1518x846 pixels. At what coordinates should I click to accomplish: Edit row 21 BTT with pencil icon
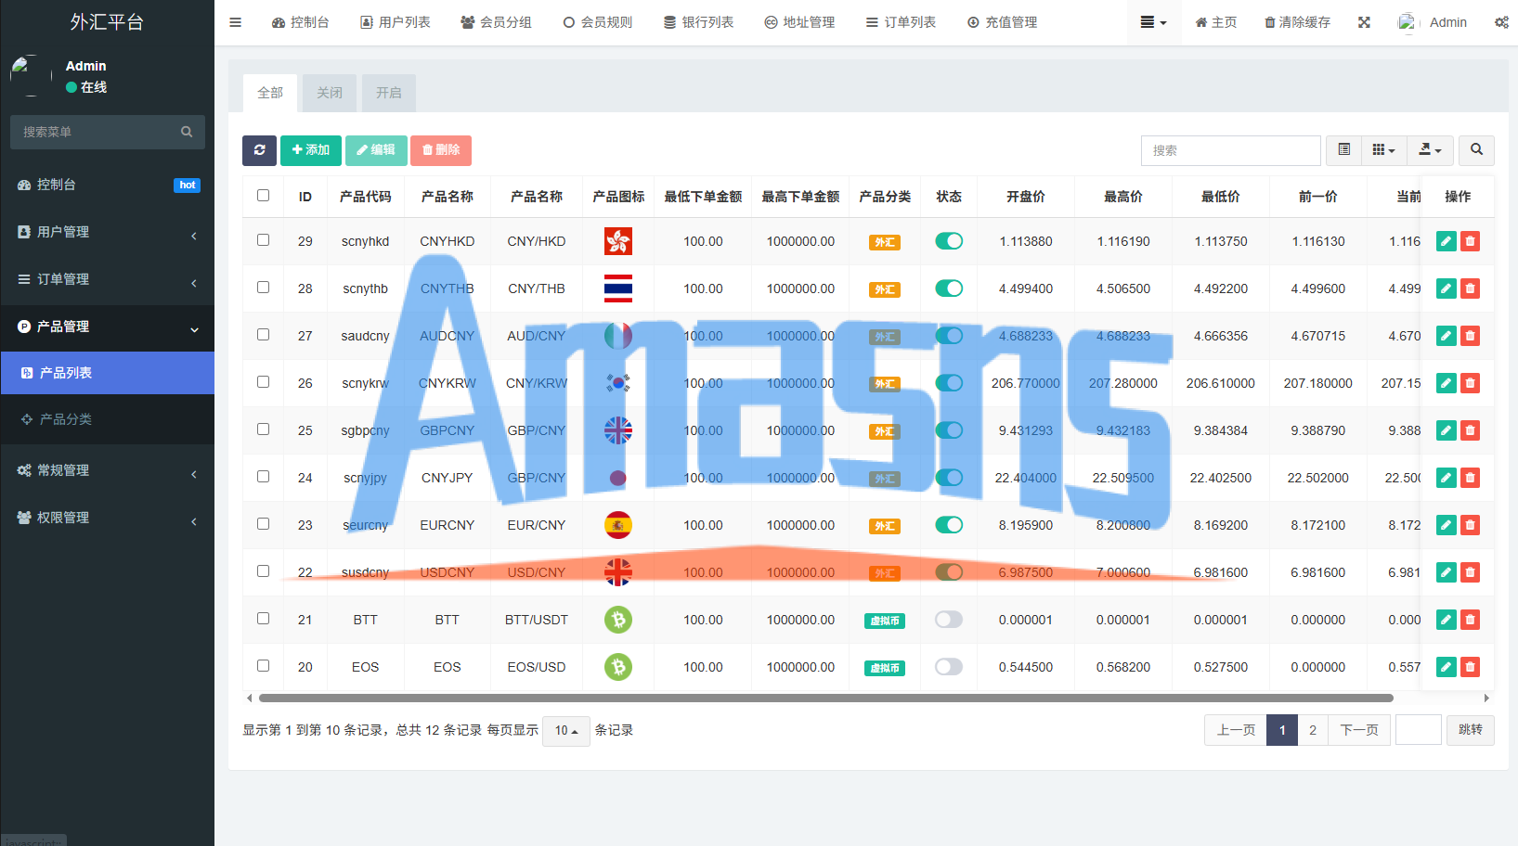[1446, 620]
